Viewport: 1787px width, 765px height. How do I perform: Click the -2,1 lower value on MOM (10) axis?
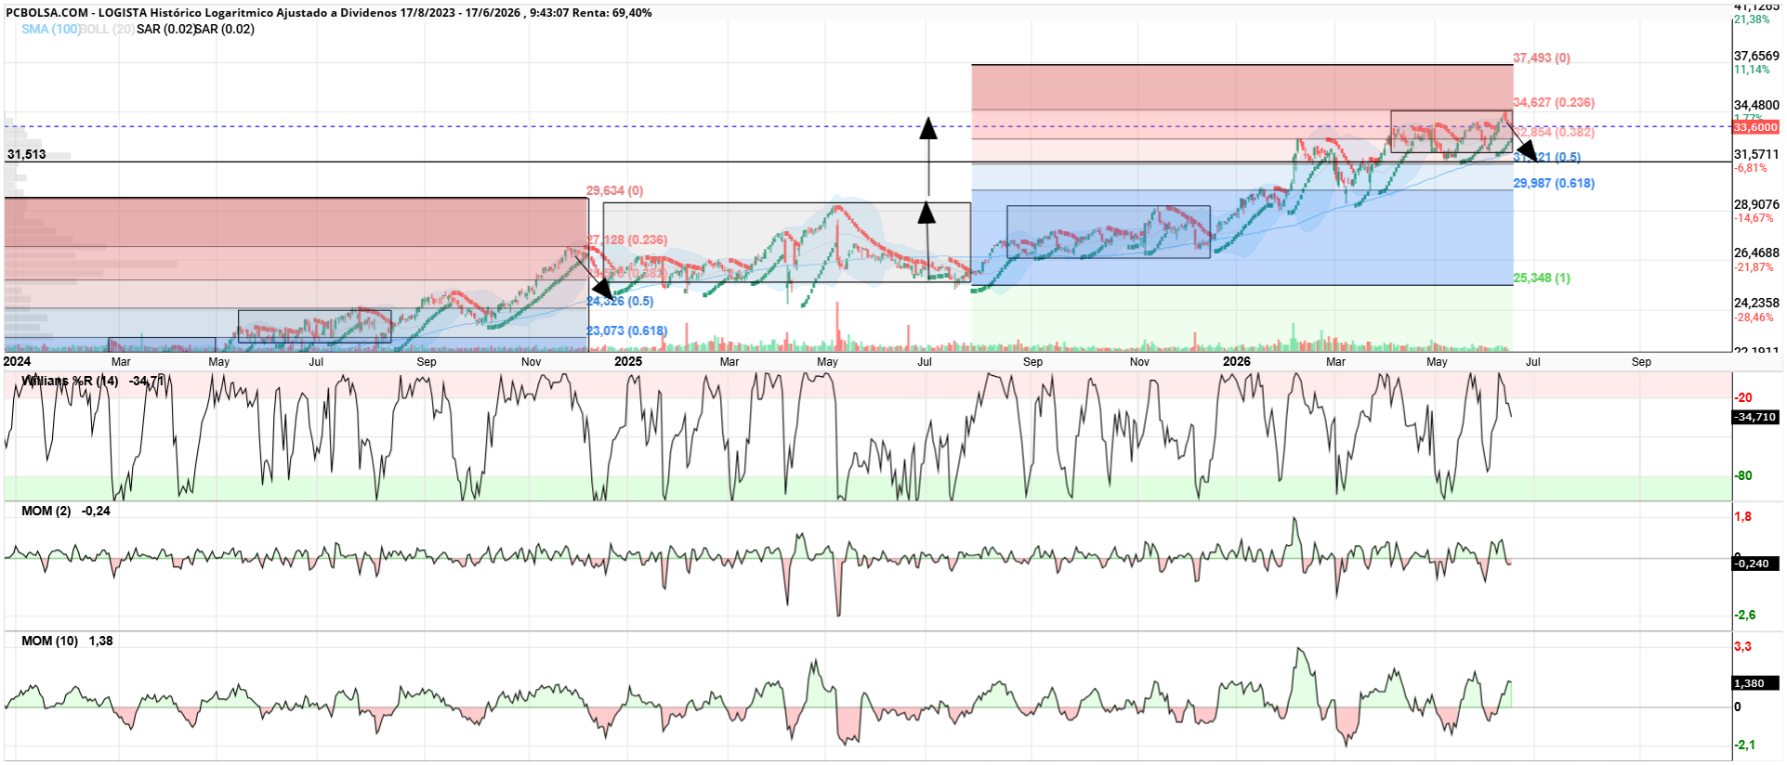tap(1745, 745)
